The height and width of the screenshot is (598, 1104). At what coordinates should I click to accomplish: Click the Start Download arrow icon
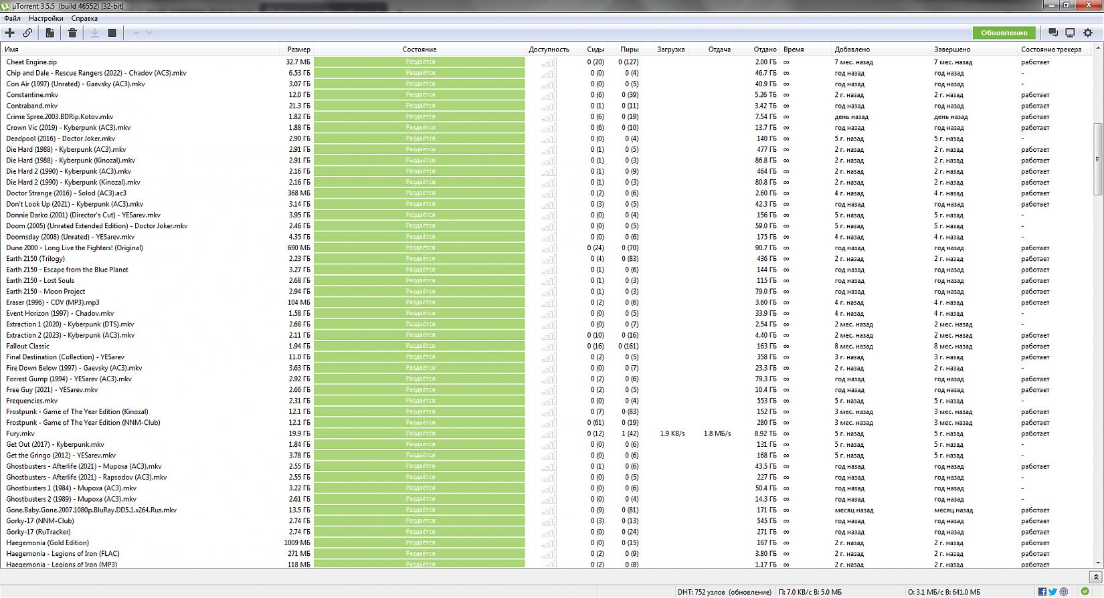point(95,33)
